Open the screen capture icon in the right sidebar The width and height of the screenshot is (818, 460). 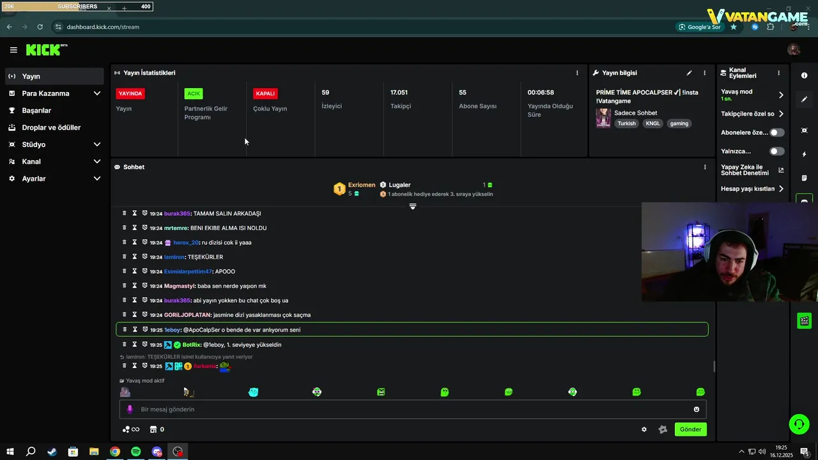[x=804, y=130]
